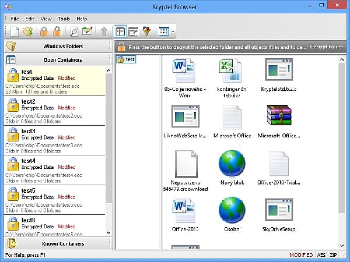
Task: Open the Tools menu
Action: [x=64, y=19]
